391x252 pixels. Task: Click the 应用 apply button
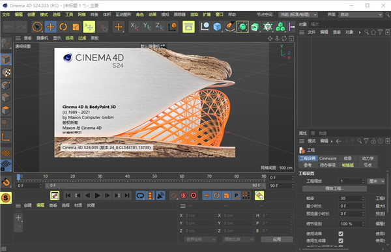[277, 239]
